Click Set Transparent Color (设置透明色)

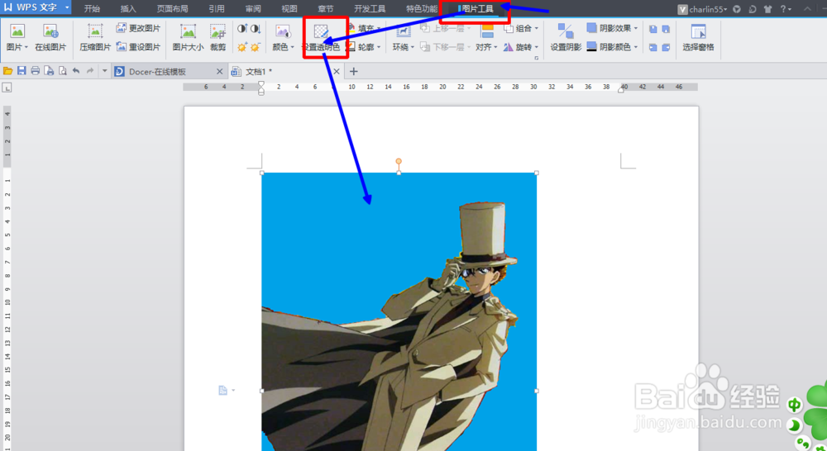(x=322, y=38)
